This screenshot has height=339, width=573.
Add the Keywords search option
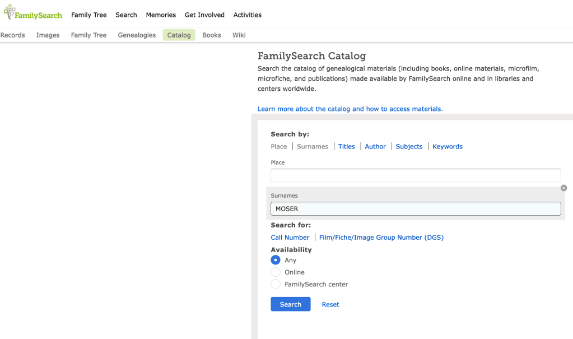448,147
